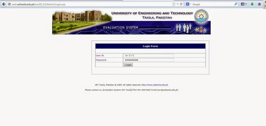Click the search magnifier icon
This screenshot has height=126, width=266.
236,4
